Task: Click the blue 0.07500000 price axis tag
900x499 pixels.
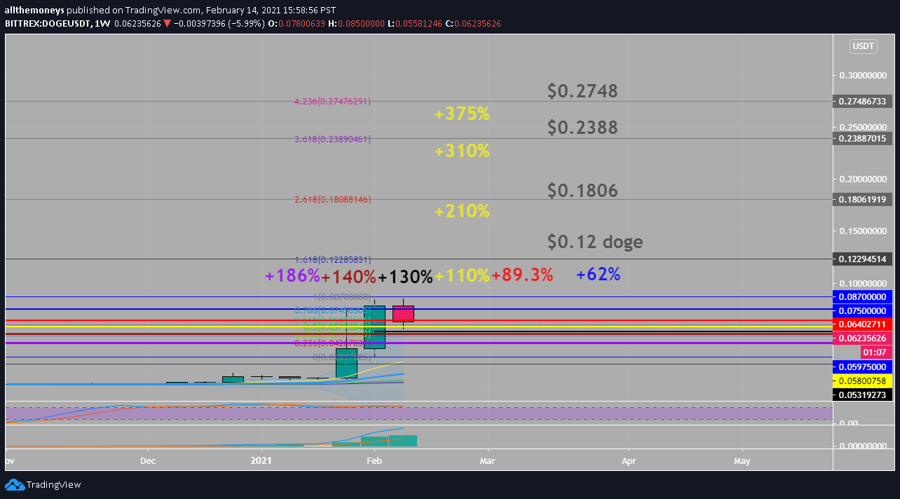Action: (862, 310)
